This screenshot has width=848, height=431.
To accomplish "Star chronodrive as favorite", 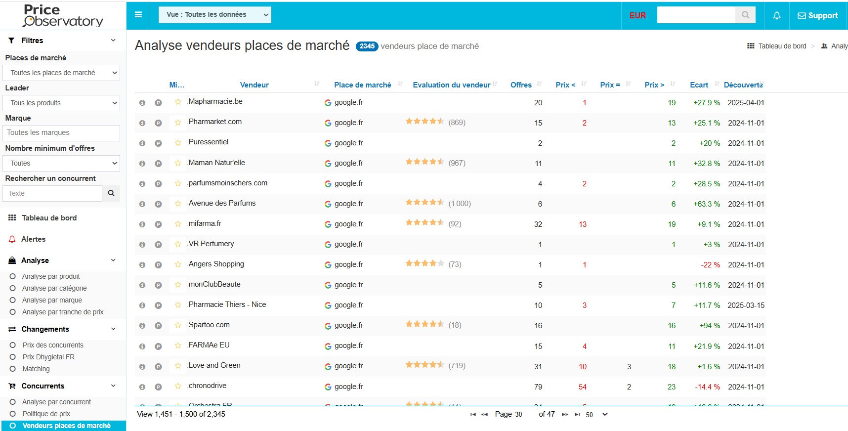I will coord(178,386).
